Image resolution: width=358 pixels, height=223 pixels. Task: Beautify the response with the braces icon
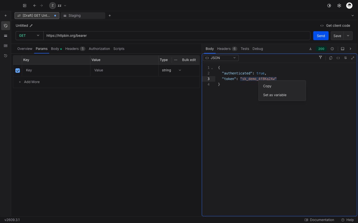click(338, 58)
